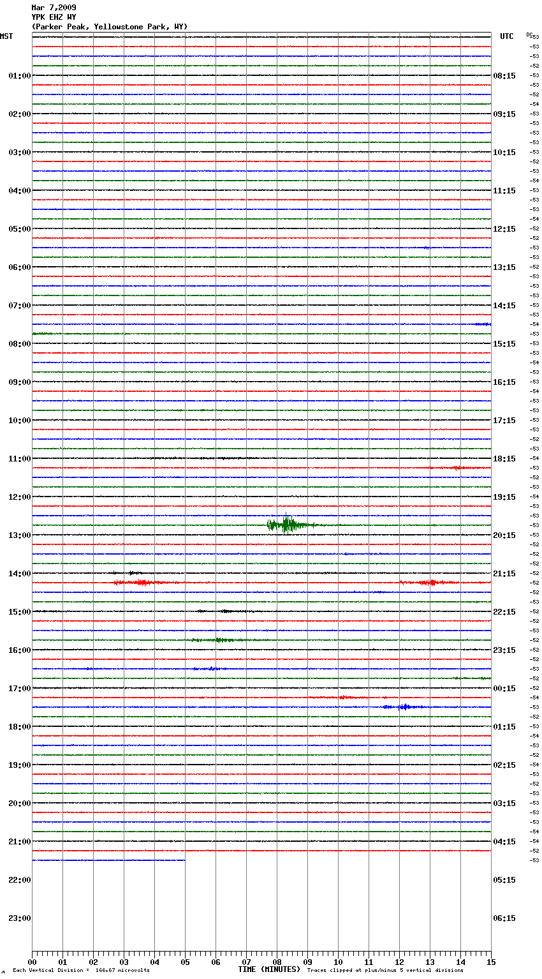Click the '17:00' MST time label

[20, 689]
